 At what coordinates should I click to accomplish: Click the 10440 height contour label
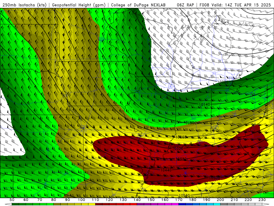tap(166, 170)
